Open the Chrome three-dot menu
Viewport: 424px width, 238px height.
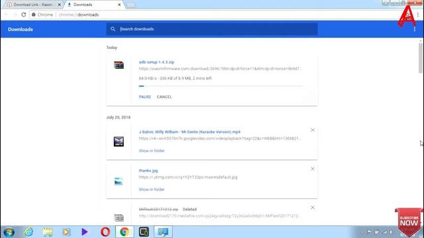coord(418,15)
